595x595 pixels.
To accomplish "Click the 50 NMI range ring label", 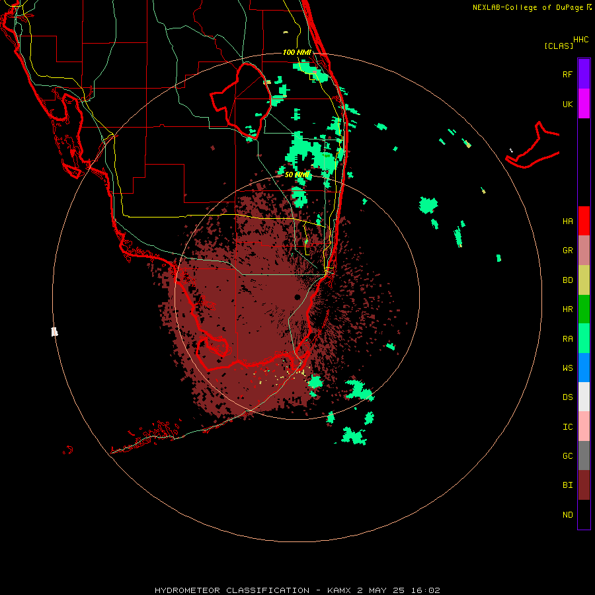I will tap(297, 175).
